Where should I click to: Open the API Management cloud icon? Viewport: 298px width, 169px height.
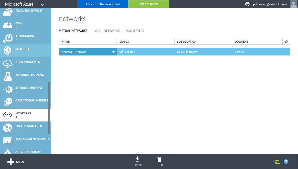(8, 64)
